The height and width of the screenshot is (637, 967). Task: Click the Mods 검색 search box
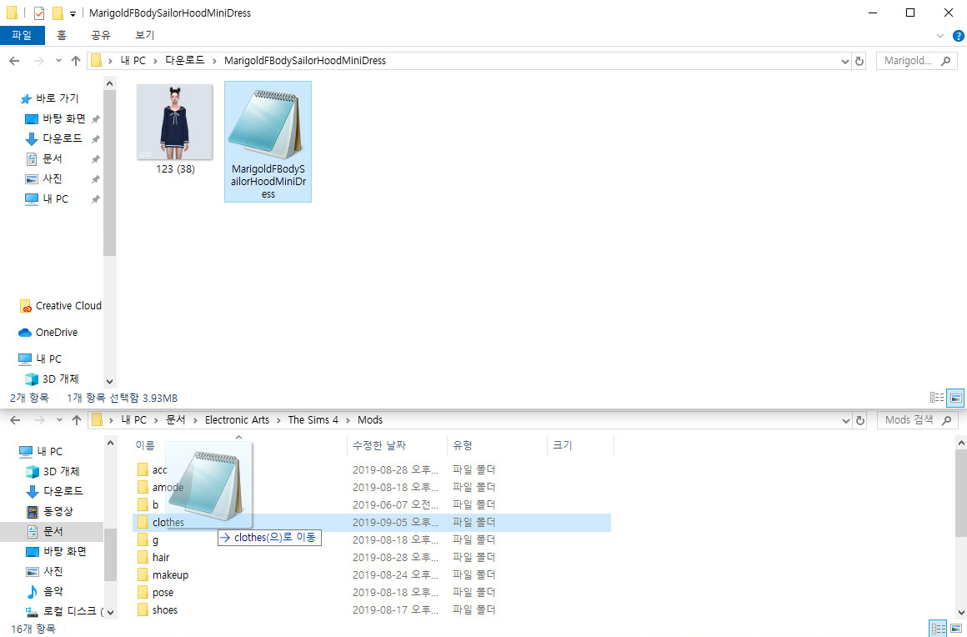point(917,420)
